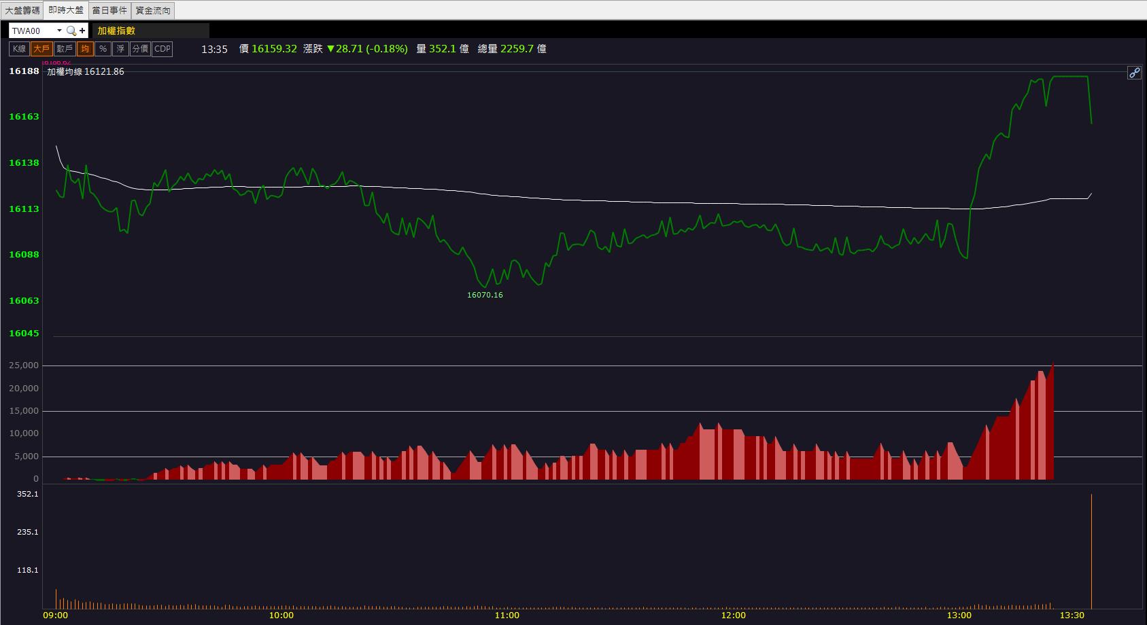
Task: Click the 加權指數 name field
Action: 150,31
